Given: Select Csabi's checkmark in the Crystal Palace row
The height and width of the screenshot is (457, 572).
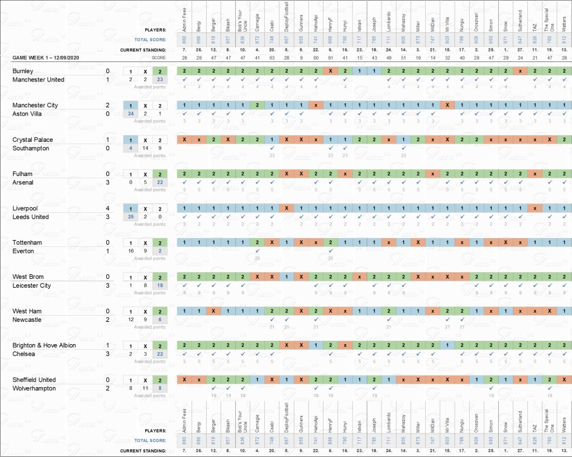Looking at the screenshot, I should tap(271, 148).
